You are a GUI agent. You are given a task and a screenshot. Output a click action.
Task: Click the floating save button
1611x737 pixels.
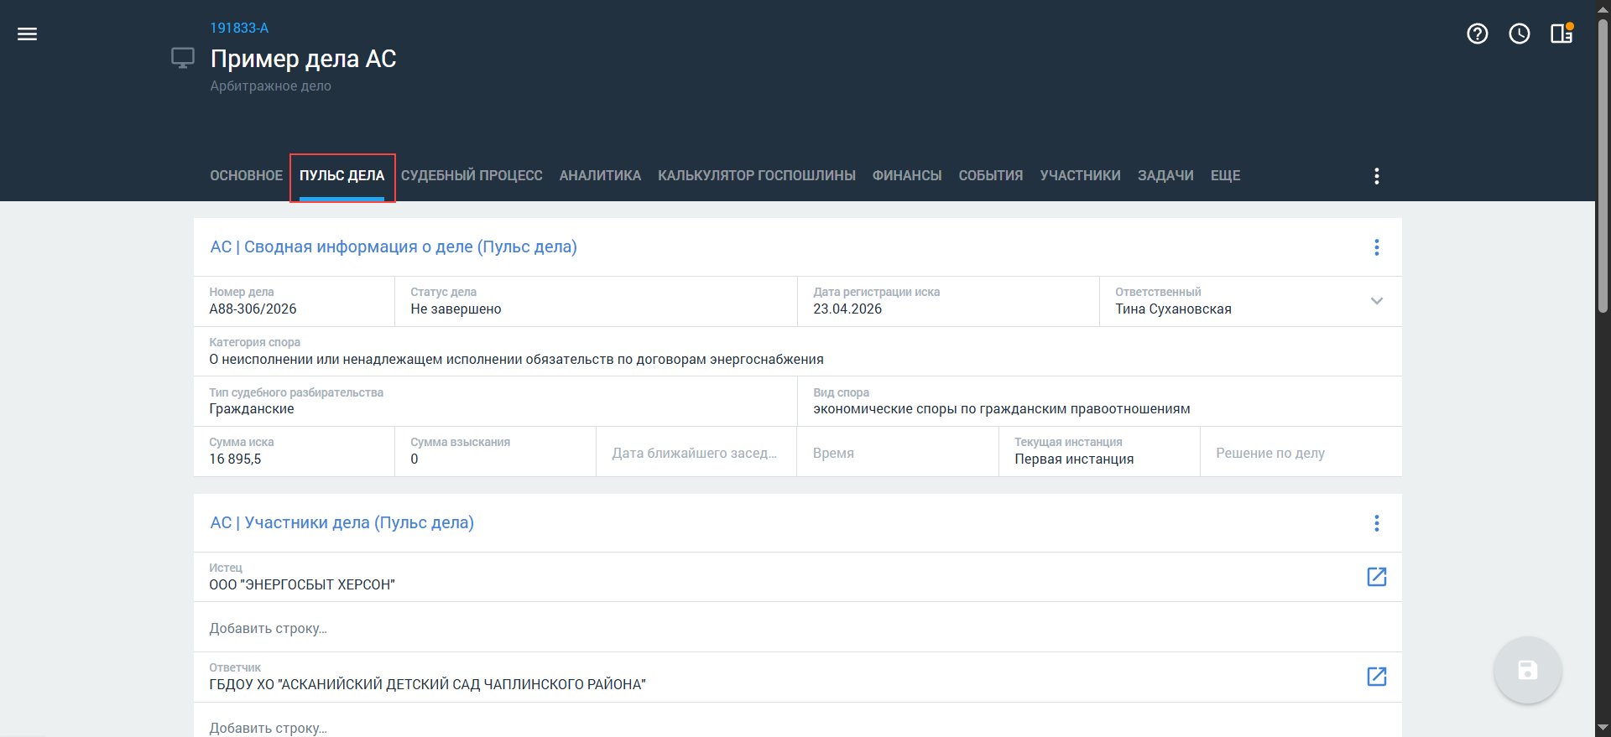point(1527,670)
